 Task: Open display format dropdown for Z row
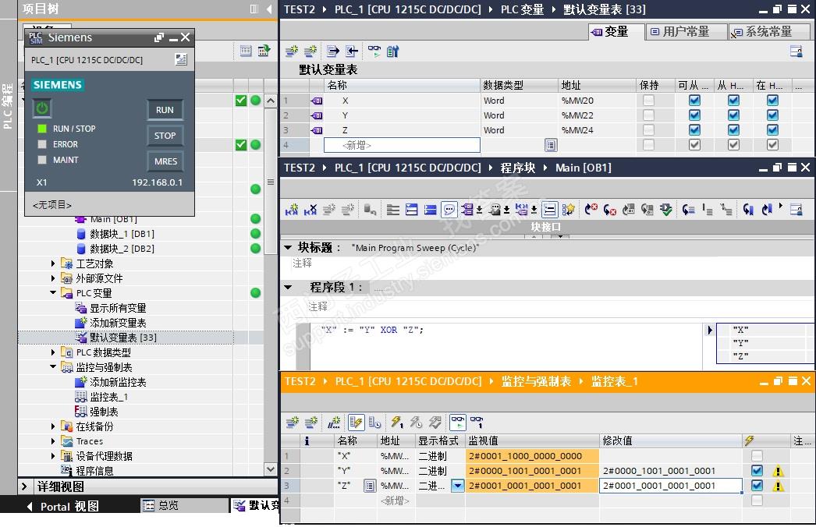457,486
